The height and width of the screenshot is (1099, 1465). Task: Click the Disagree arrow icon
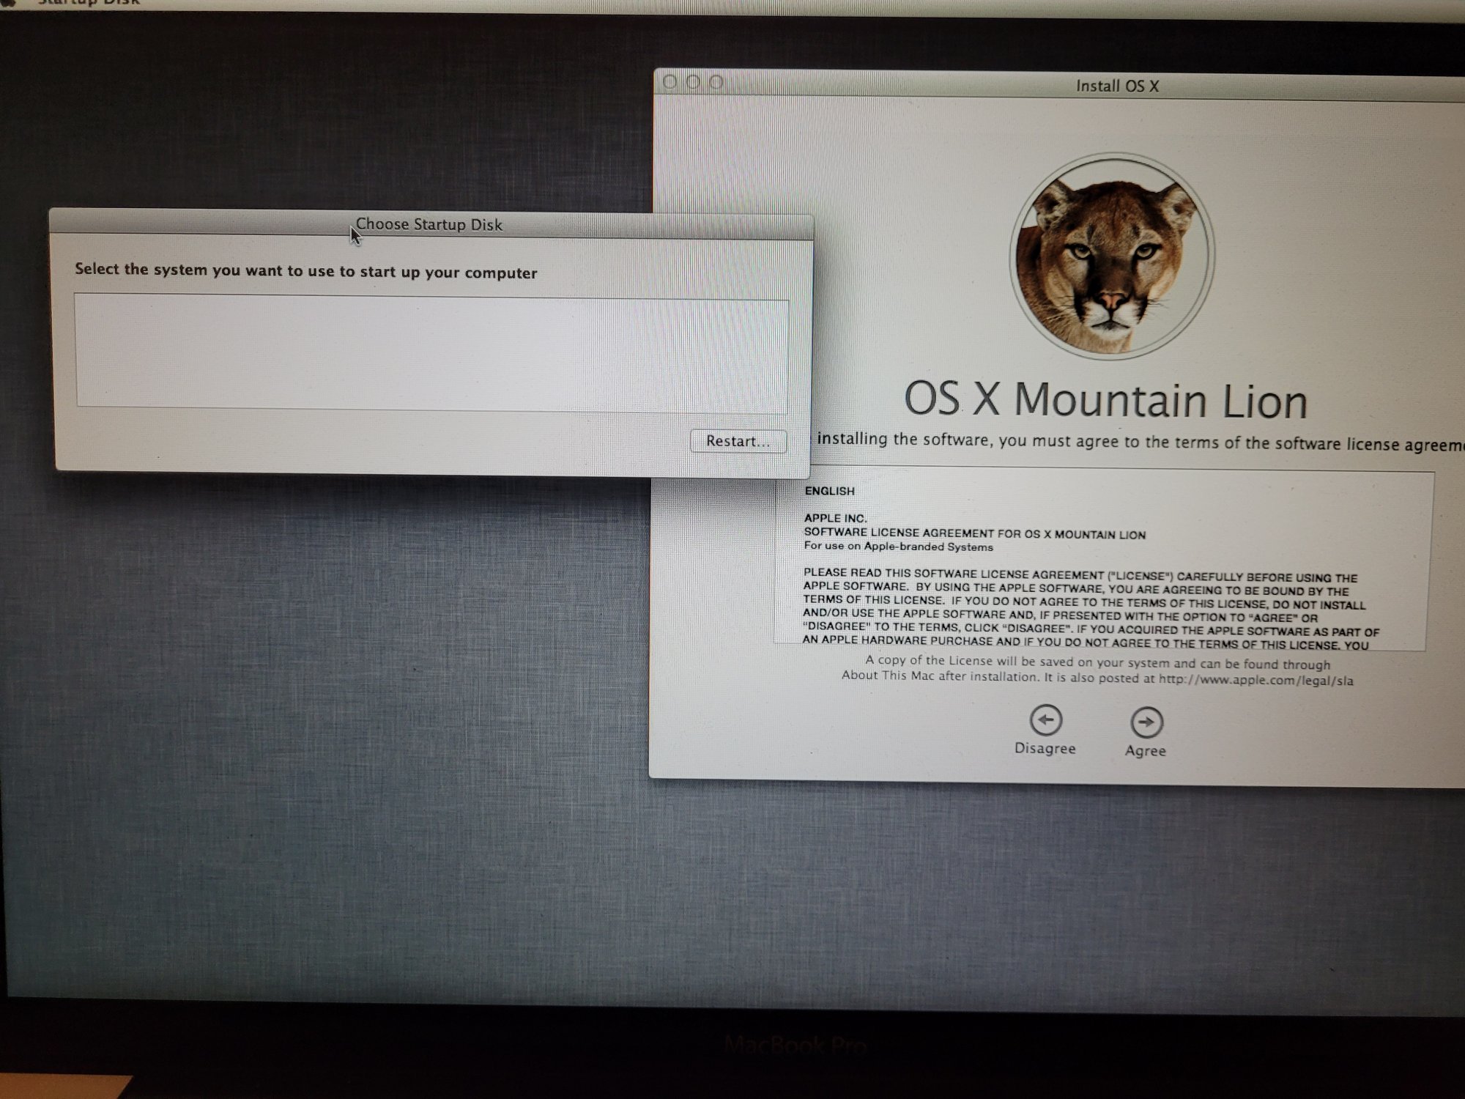tap(1046, 720)
